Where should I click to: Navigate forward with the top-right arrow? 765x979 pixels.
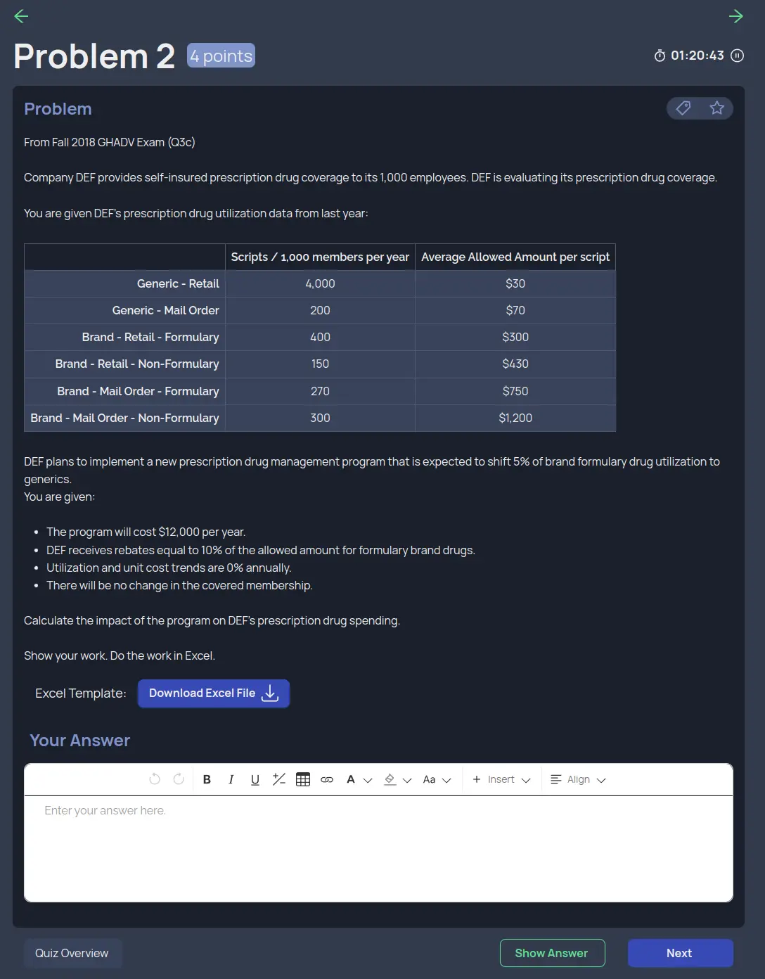point(736,15)
